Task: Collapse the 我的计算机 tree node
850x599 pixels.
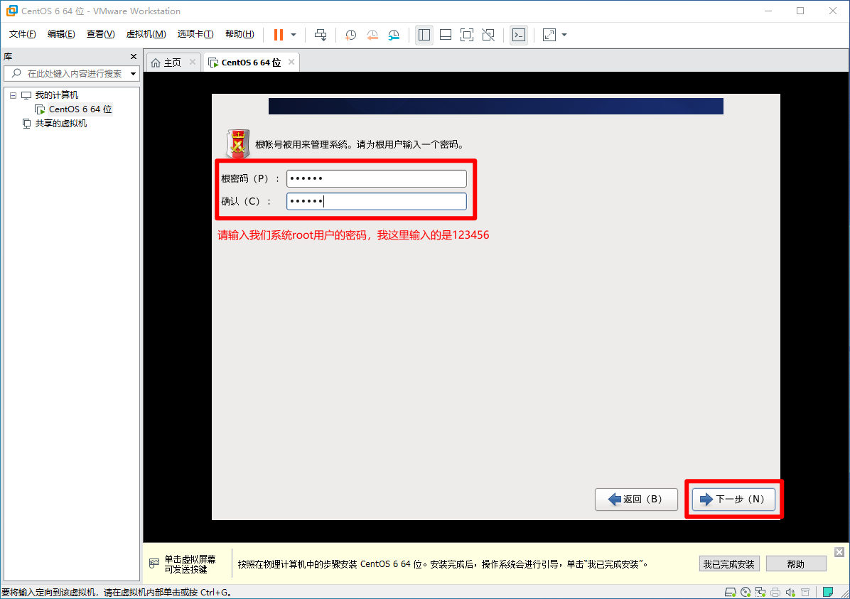Action: coord(13,95)
